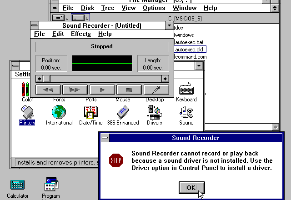Click the Fast Forward button in Sound Recorder
The height and width of the screenshot is (200, 291).
pos(75,90)
